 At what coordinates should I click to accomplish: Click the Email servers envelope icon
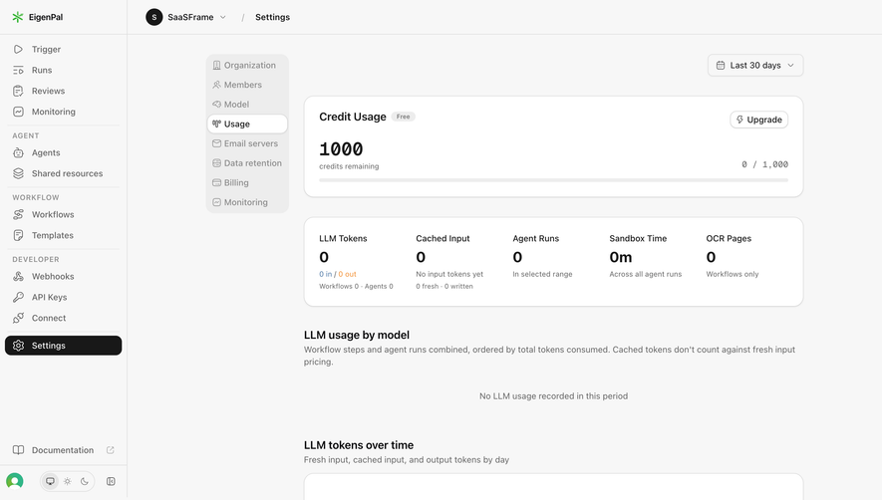click(216, 143)
